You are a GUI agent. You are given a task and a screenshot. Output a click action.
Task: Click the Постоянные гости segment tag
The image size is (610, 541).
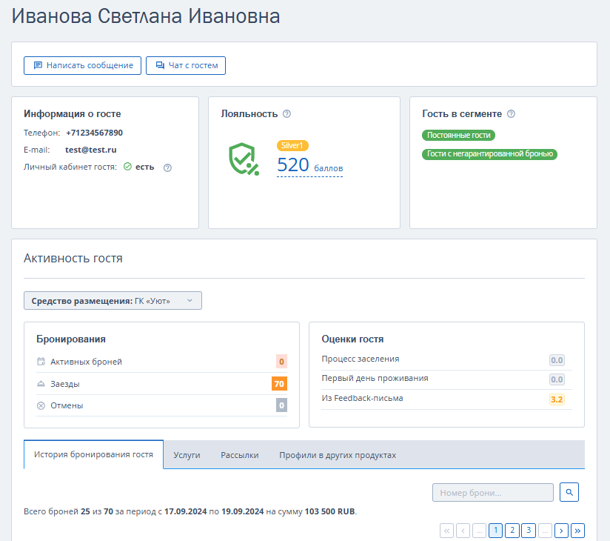(458, 135)
